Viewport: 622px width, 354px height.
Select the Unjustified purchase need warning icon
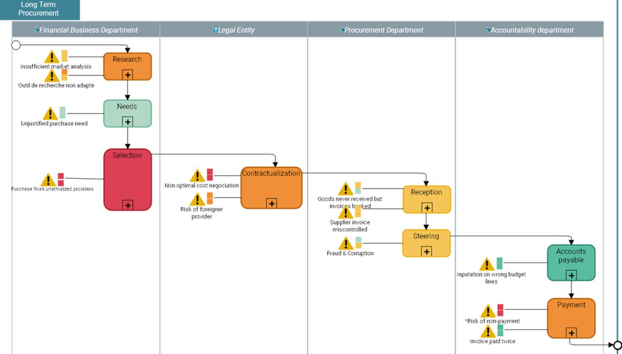click(50, 114)
